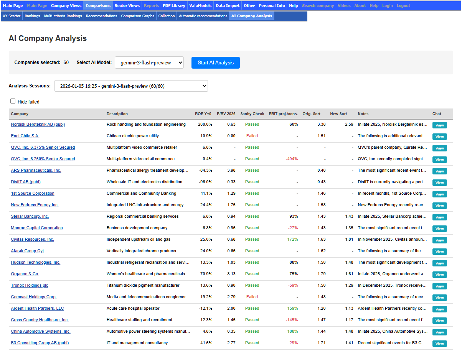Click the Company column header
Viewport: 462px width, 350px height.
[x=20, y=113]
